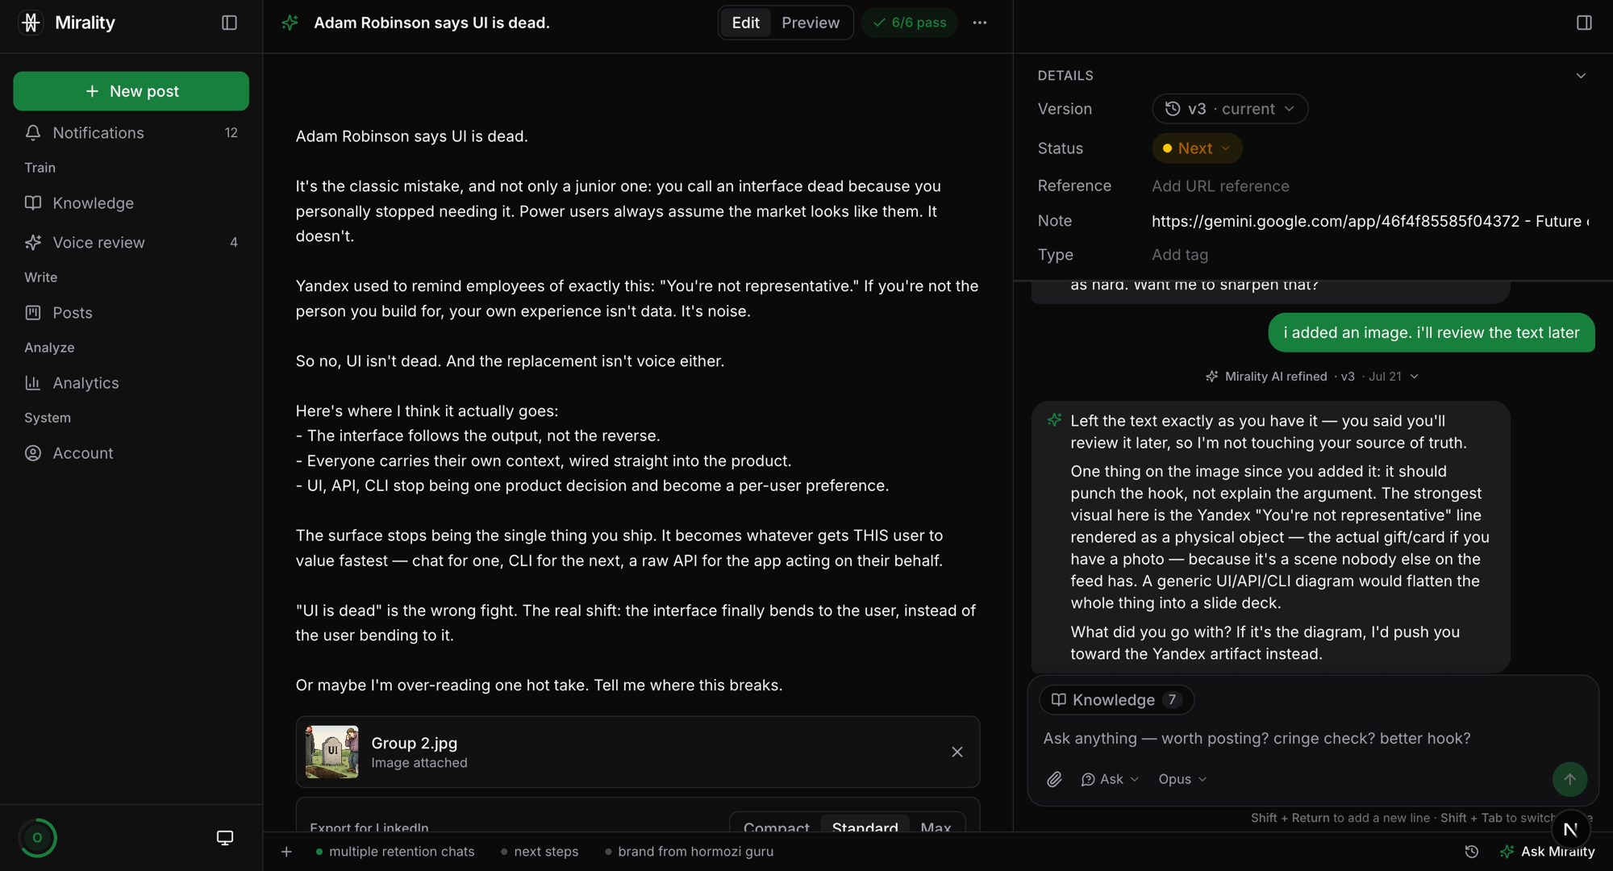The image size is (1613, 871).
Task: Open the multiple retention chats tab
Action: tap(395, 851)
